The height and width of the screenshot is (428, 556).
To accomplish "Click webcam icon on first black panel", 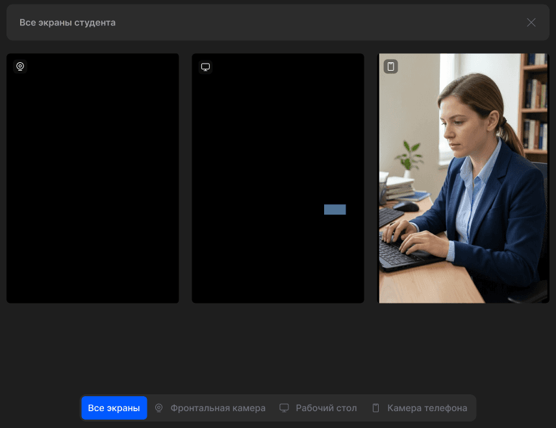I will pos(20,66).
